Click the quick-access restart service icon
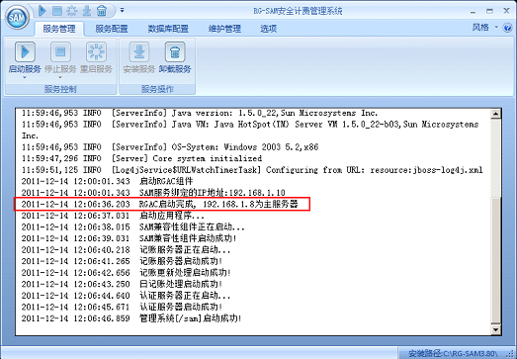Screen dimensions: 517x359 tap(72, 11)
